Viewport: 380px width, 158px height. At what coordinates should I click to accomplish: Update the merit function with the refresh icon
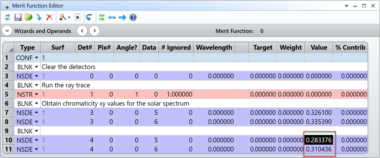pyautogui.click(x=8, y=18)
